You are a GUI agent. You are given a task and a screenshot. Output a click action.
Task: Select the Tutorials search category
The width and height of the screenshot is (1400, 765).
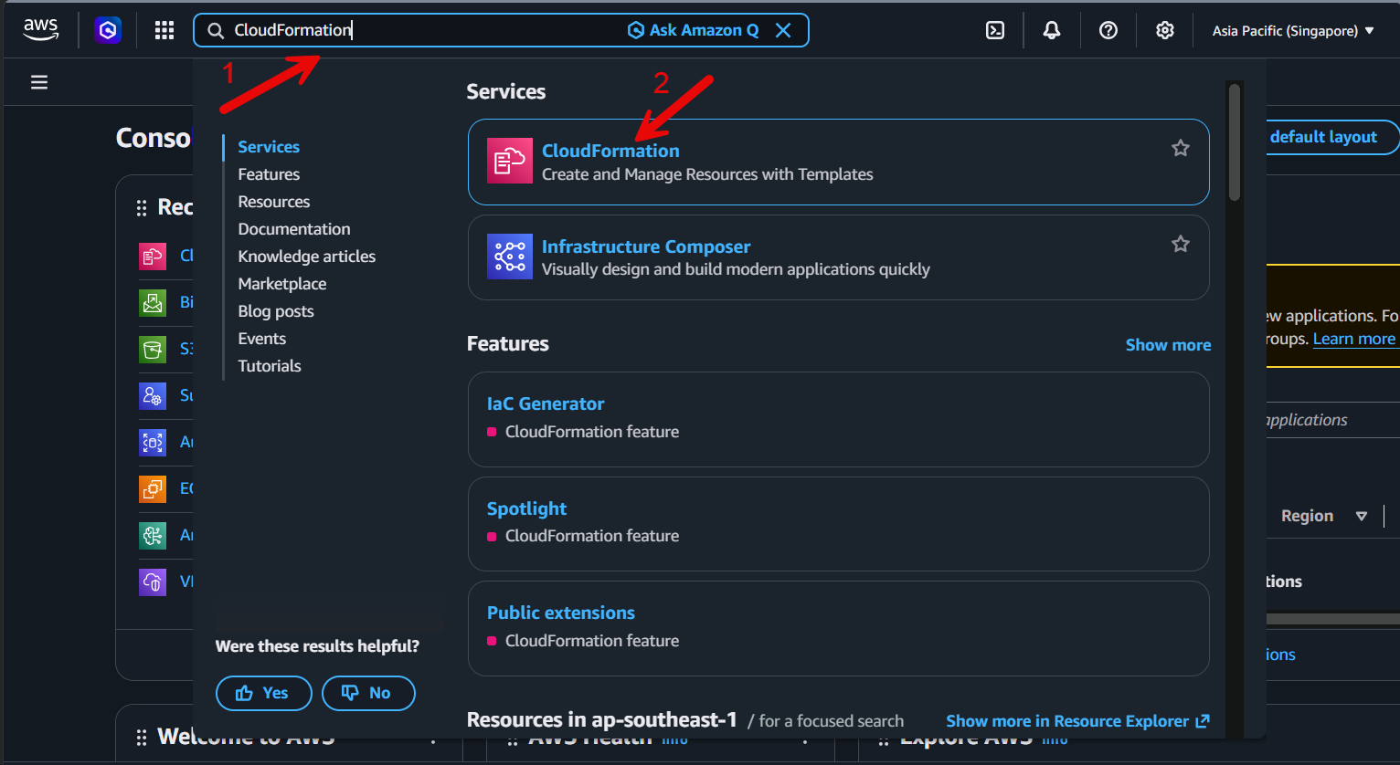(270, 366)
